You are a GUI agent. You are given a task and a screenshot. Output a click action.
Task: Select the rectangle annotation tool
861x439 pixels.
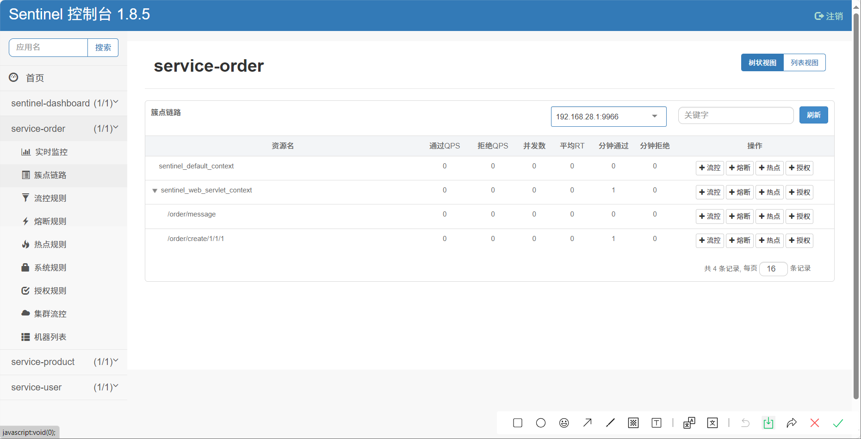point(518,423)
